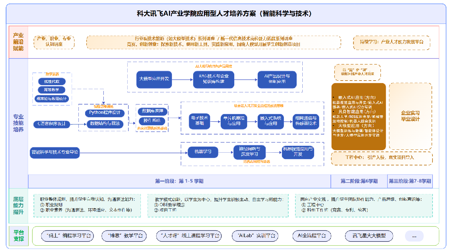Click the 组网通信与传感器技术 box
The width and height of the screenshot is (451, 250).
pos(306,121)
